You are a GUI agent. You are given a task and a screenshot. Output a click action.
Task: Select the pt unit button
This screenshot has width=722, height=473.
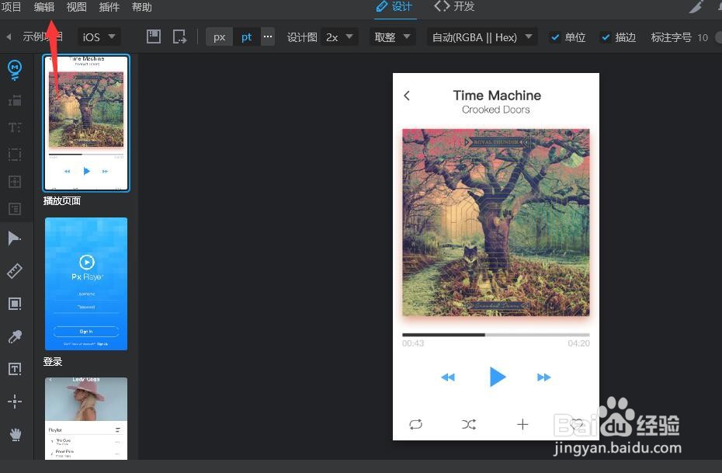click(x=247, y=37)
